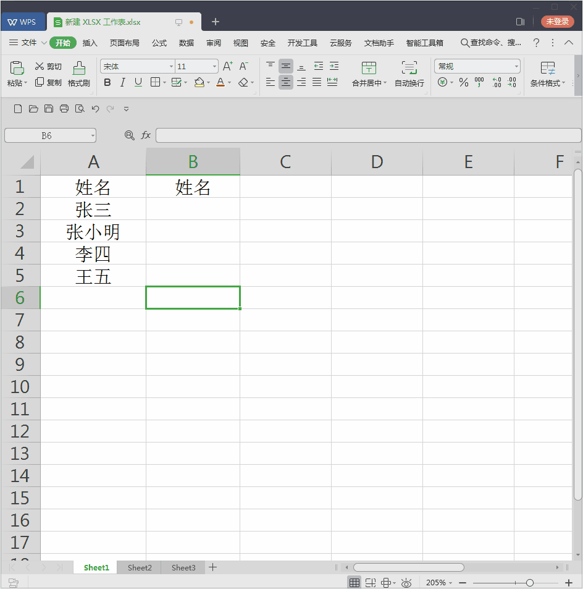The image size is (583, 589).
Task: Click the fill color bucket icon
Action: 199,82
